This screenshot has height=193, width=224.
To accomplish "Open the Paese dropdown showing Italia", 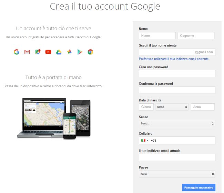I will (177, 174).
